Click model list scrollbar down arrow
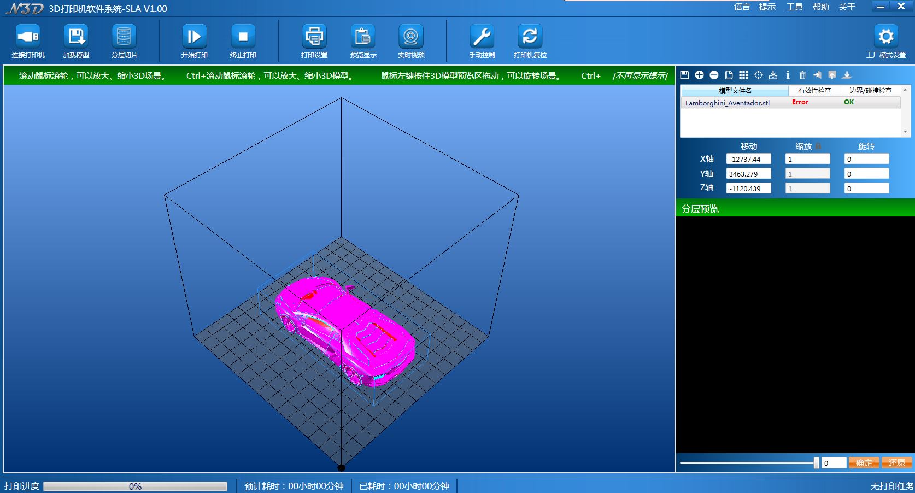This screenshot has height=493, width=915. [905, 132]
